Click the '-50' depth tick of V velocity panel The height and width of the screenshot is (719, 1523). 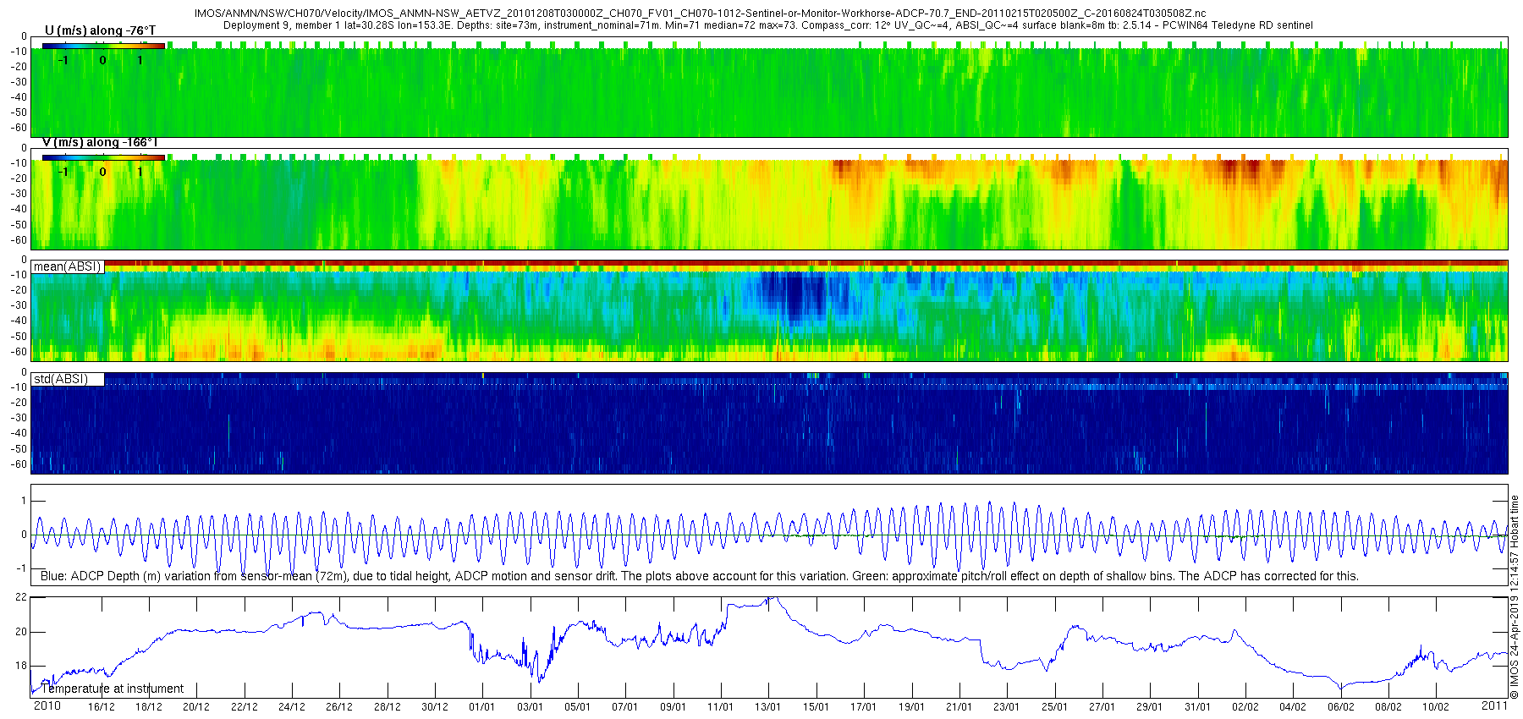pyautogui.click(x=18, y=225)
